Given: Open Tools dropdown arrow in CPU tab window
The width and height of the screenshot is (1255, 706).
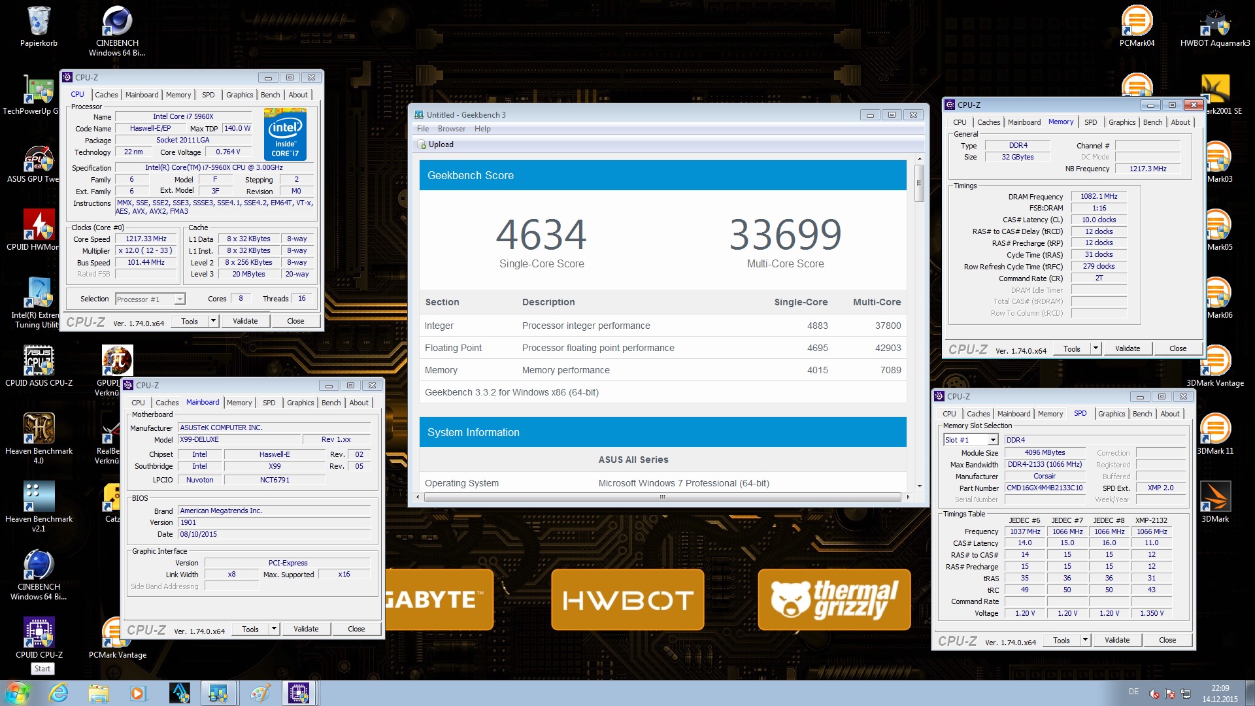Looking at the screenshot, I should (x=213, y=321).
